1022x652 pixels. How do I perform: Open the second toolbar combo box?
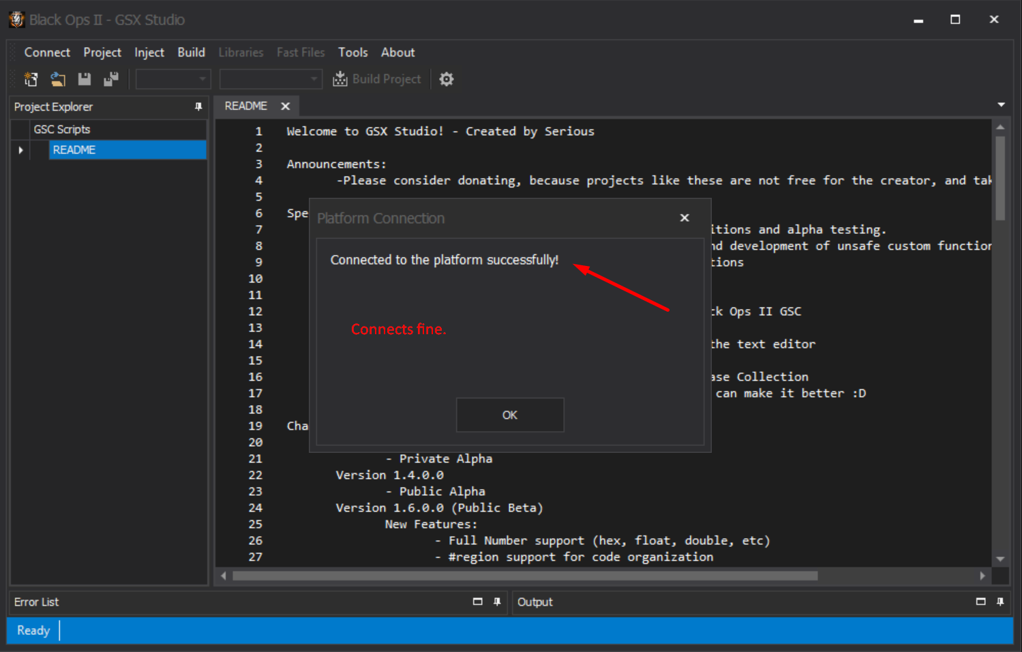[x=271, y=79]
